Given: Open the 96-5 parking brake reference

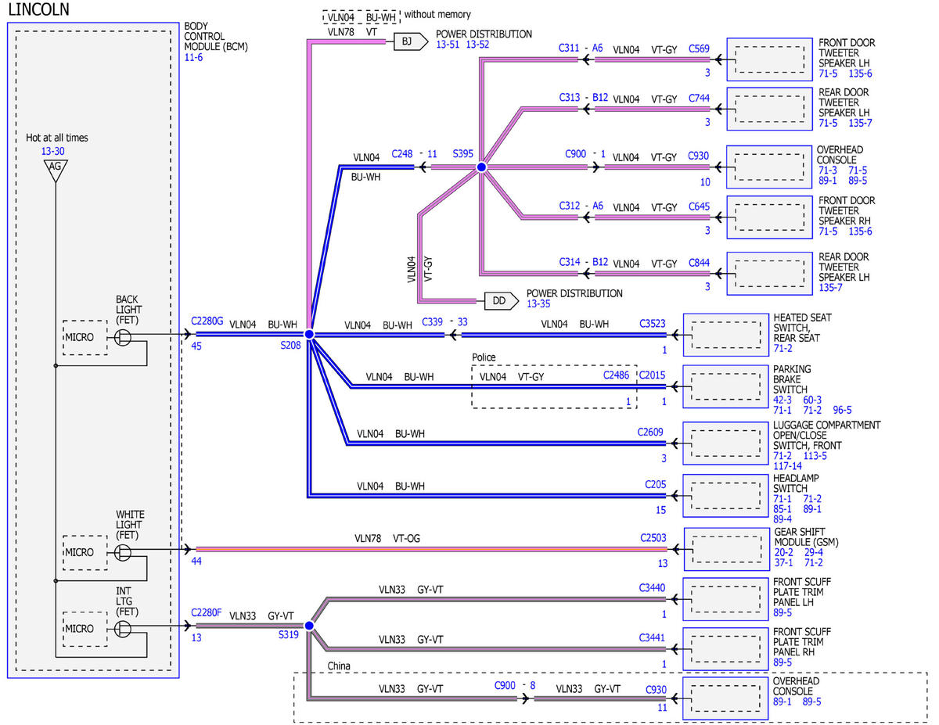Looking at the screenshot, I should click(x=842, y=410).
